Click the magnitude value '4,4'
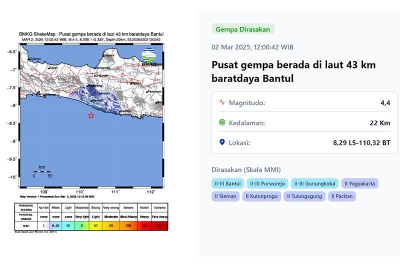This screenshot has width=400, height=267. [x=385, y=103]
